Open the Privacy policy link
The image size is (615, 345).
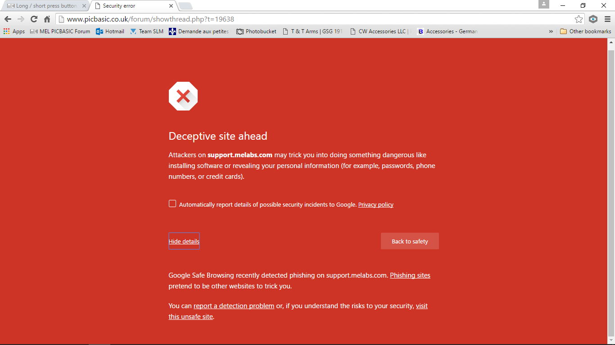point(375,205)
